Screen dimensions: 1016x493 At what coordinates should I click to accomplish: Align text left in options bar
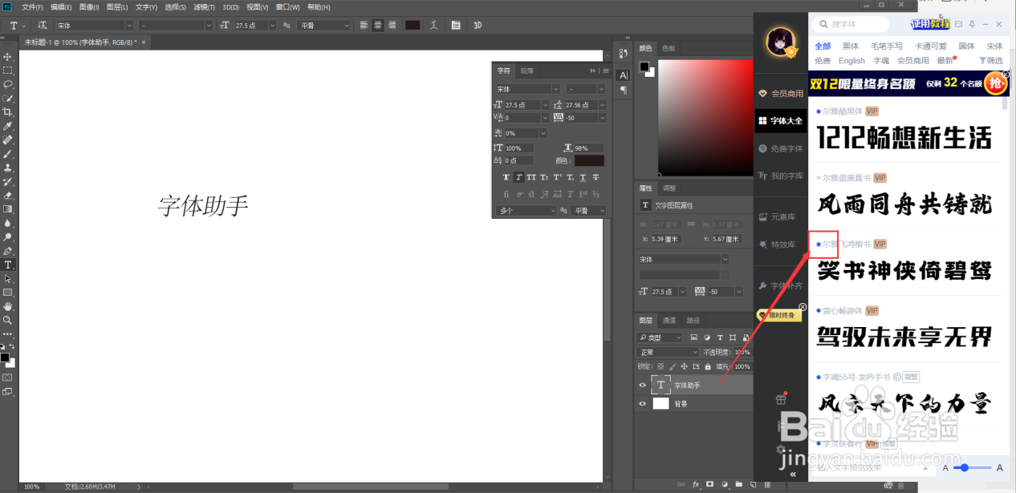pos(364,26)
